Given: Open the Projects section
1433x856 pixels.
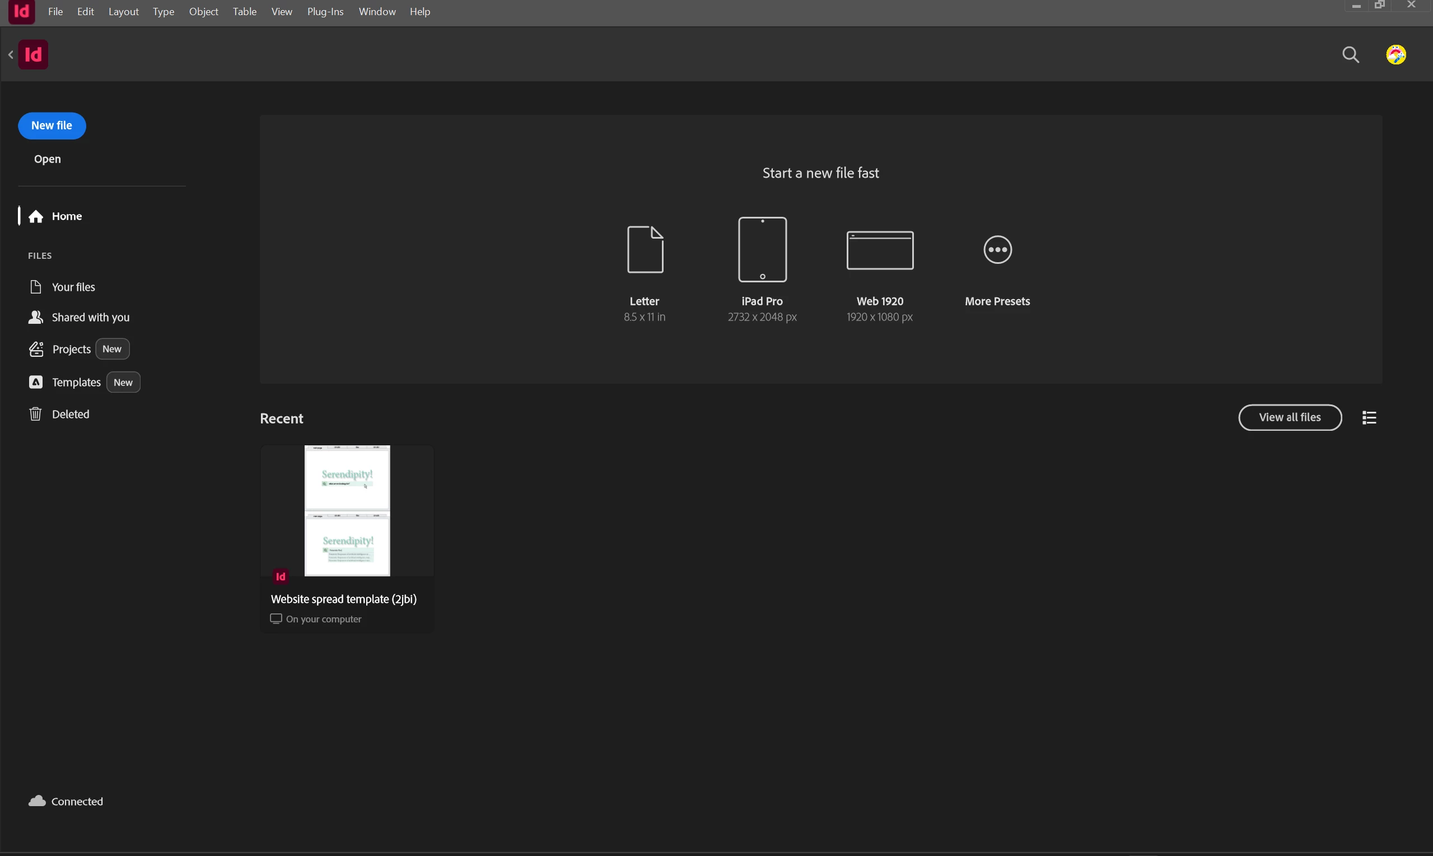Looking at the screenshot, I should (71, 350).
